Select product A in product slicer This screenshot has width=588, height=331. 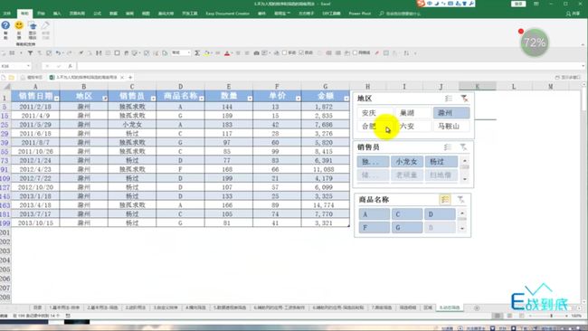pyautogui.click(x=374, y=214)
